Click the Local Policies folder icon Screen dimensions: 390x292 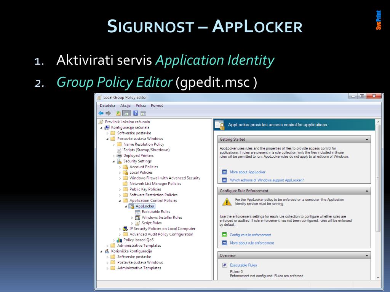click(x=125, y=173)
